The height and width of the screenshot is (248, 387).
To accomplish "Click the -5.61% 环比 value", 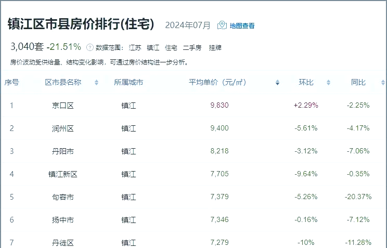I will [306, 128].
